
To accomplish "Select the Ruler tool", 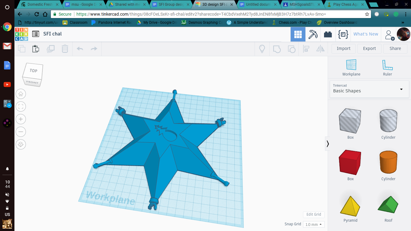I will pyautogui.click(x=387, y=65).
